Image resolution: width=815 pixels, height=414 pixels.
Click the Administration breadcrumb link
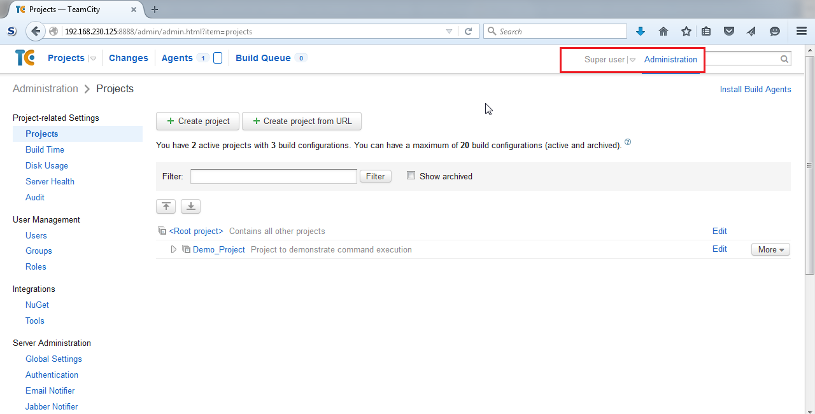coord(45,88)
